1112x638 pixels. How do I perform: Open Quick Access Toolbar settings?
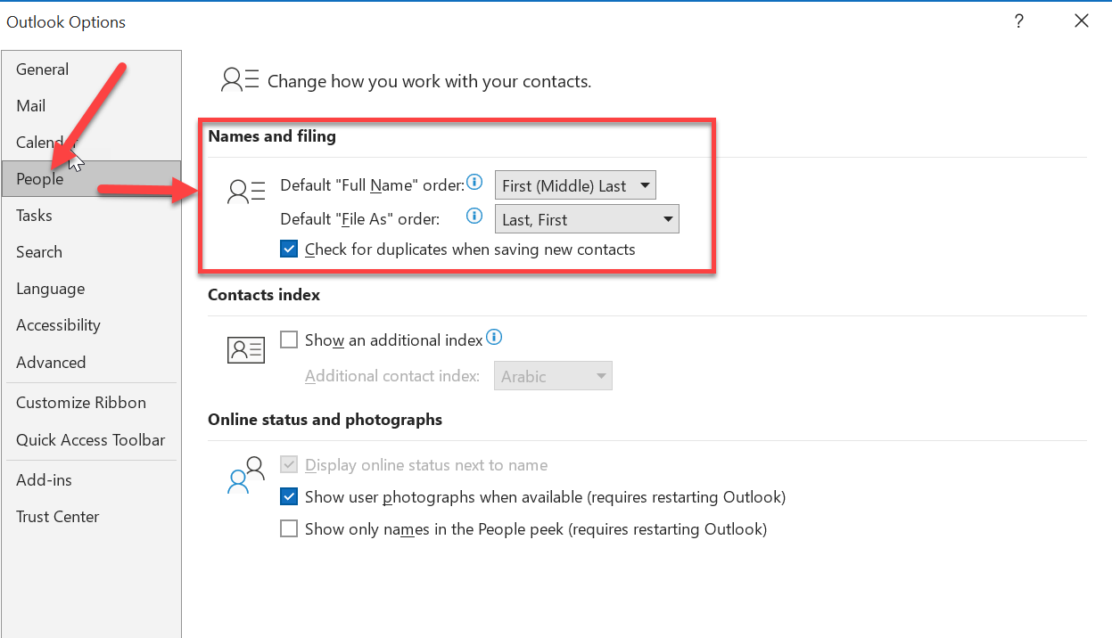[x=91, y=440]
